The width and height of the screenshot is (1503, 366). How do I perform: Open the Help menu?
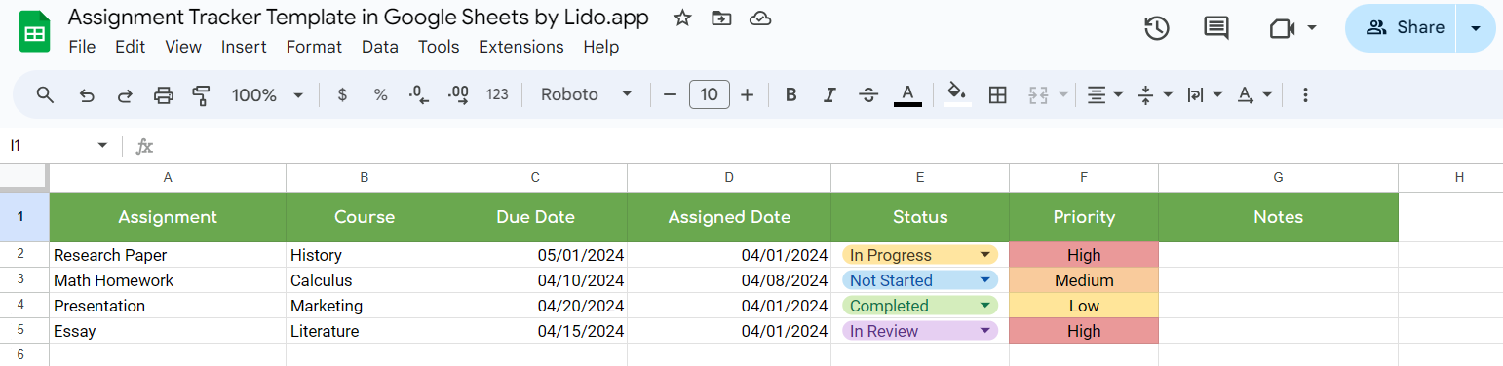point(600,47)
